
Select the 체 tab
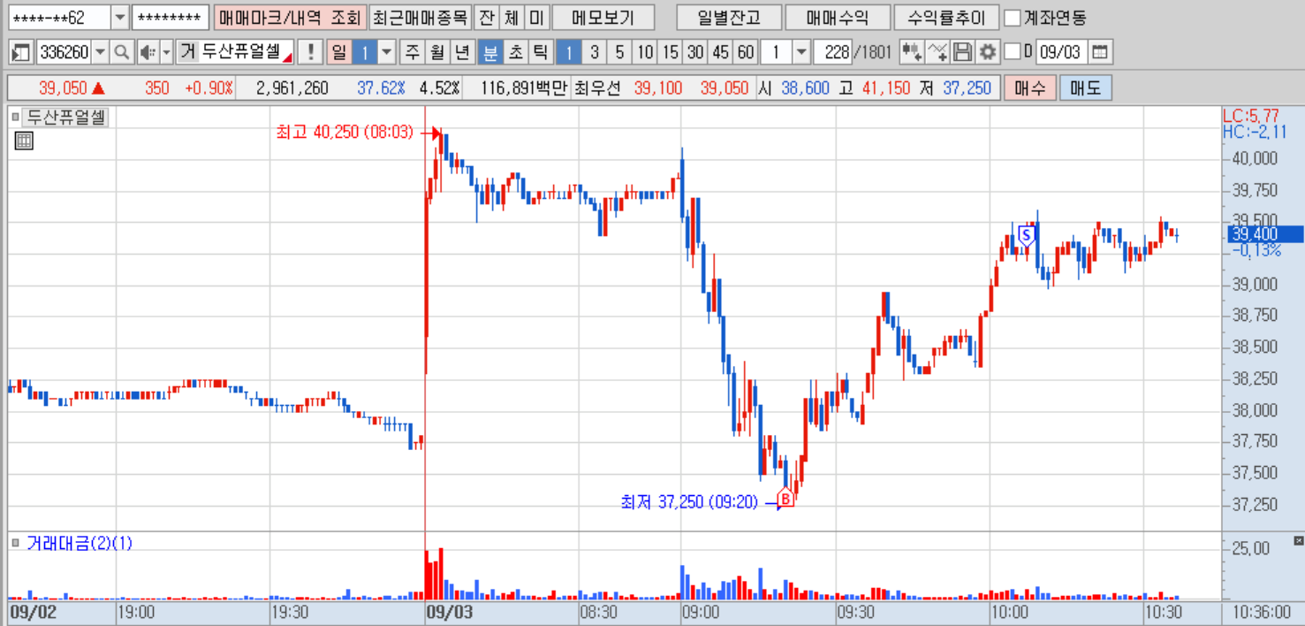point(512,18)
